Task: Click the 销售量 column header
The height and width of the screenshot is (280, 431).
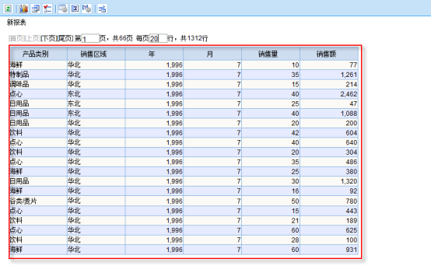Action: pos(271,54)
